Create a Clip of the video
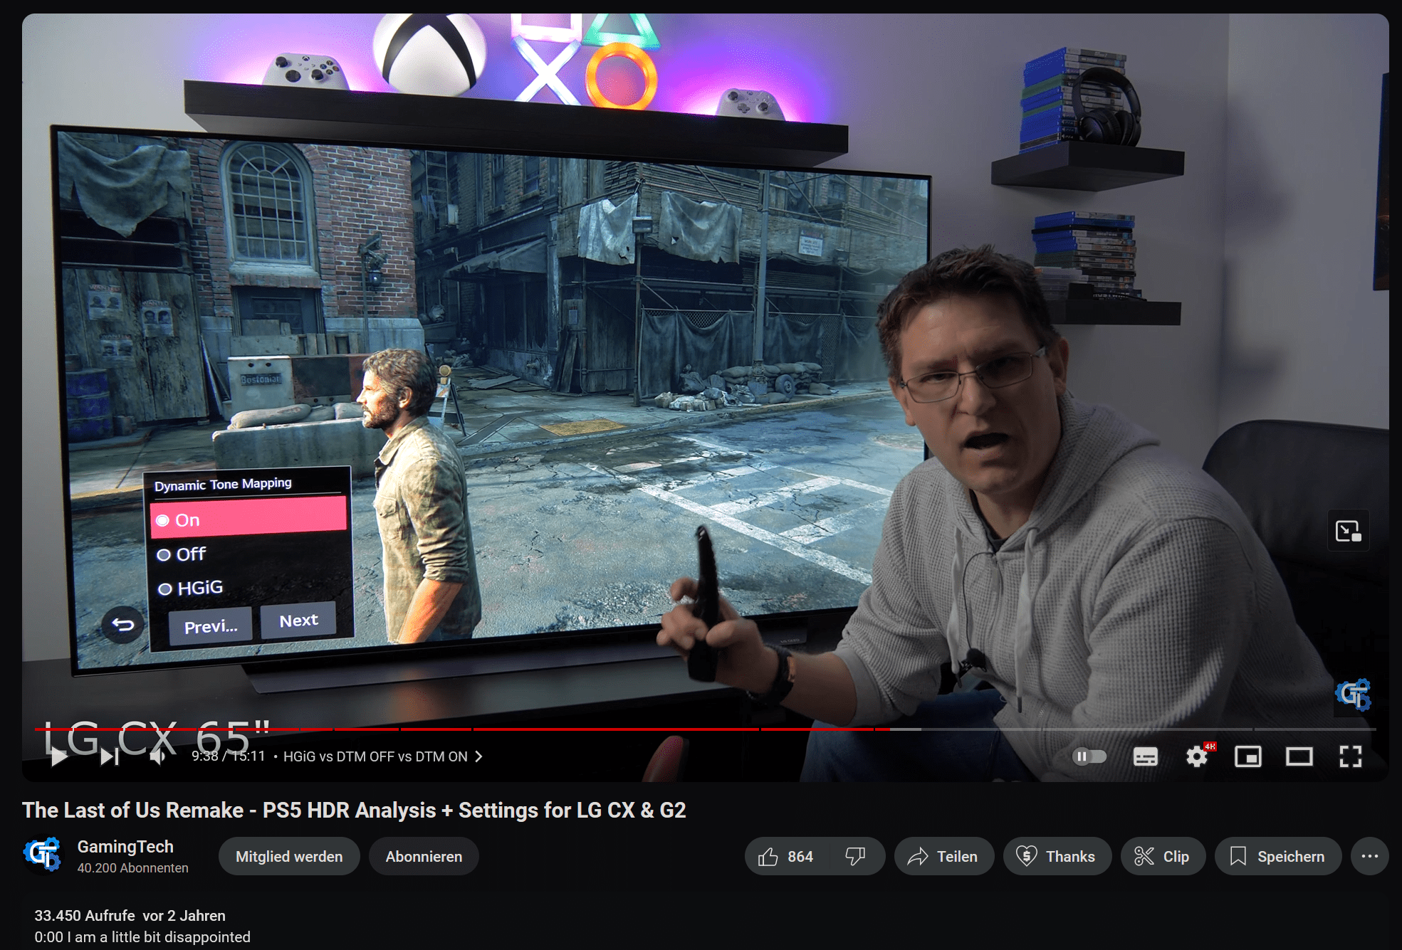Screen dimensions: 1402x950 [1163, 857]
